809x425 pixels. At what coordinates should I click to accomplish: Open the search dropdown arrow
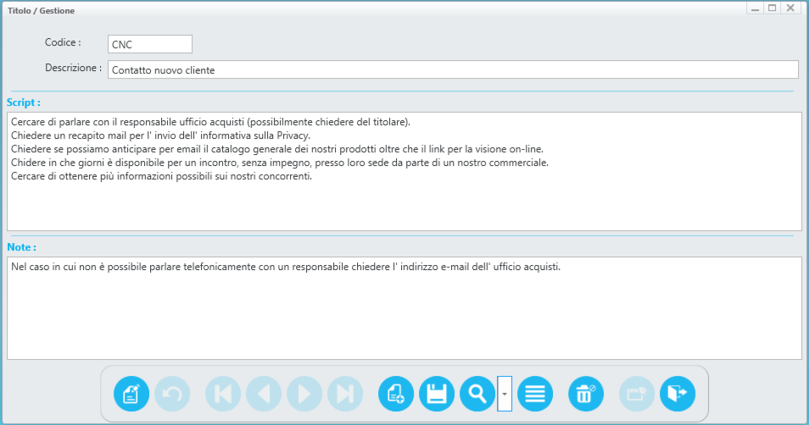point(505,394)
